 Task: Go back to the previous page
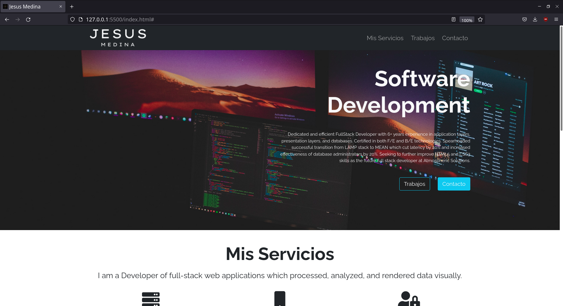pos(6,19)
